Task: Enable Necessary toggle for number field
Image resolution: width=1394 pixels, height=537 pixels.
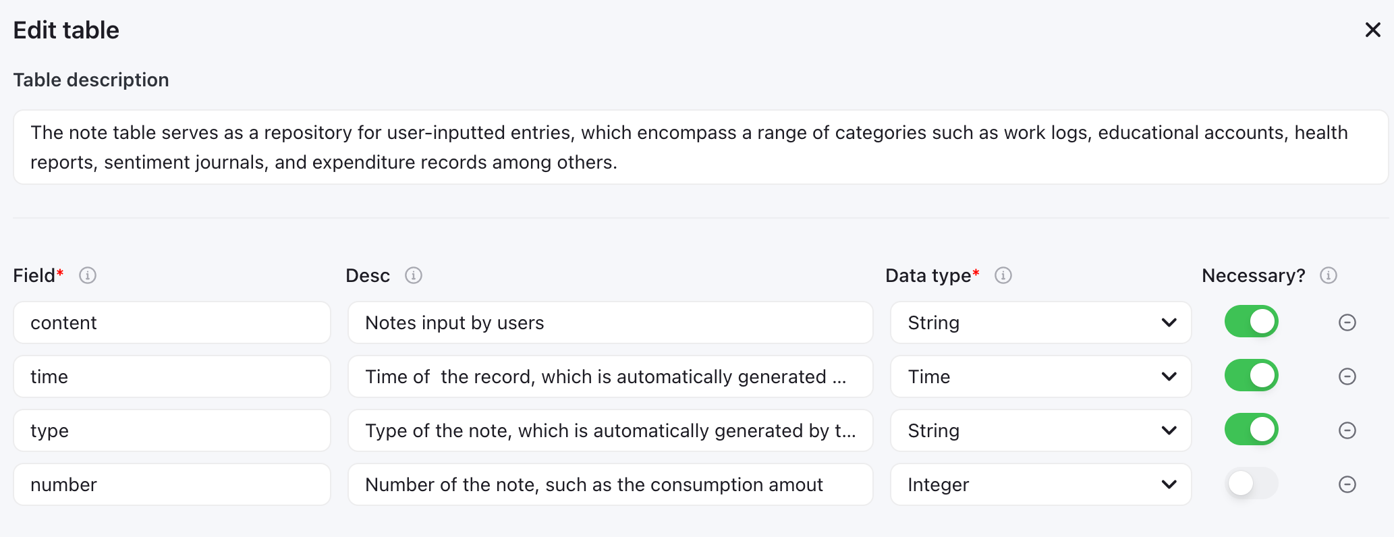Action: point(1252,484)
